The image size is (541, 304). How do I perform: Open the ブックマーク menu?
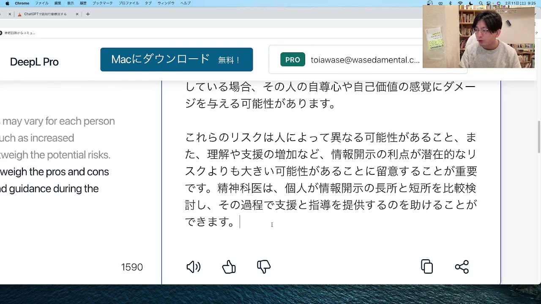coord(102,3)
